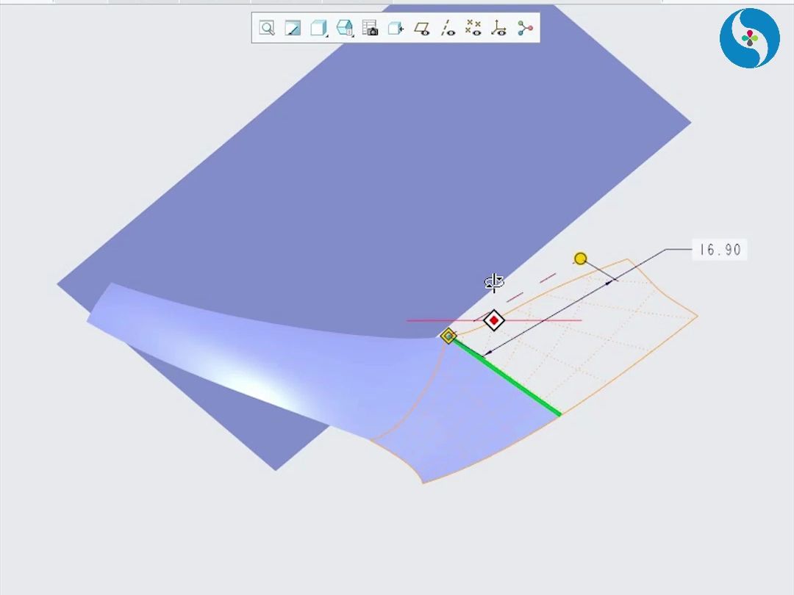
Task: Click the 16.90 dimension value box
Action: coord(720,250)
